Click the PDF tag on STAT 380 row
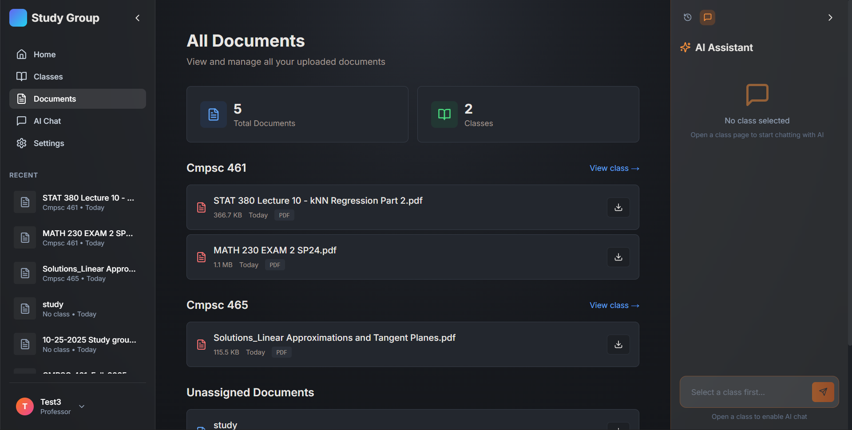The width and height of the screenshot is (852, 430). click(x=284, y=215)
